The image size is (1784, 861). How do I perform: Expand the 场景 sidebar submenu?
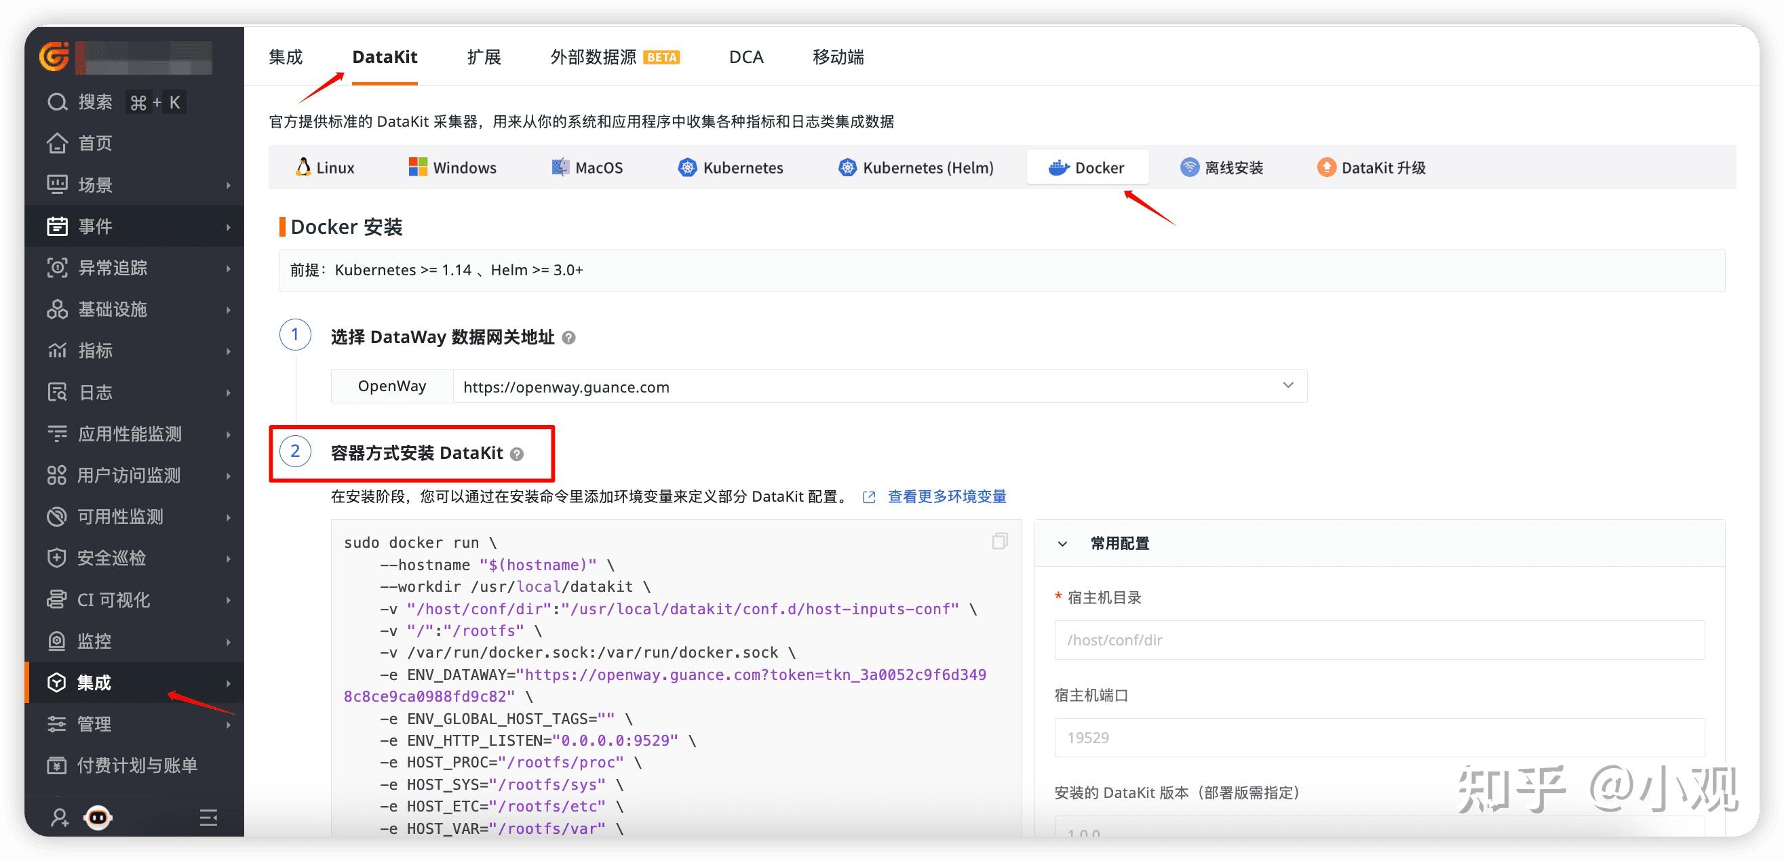[x=229, y=185]
